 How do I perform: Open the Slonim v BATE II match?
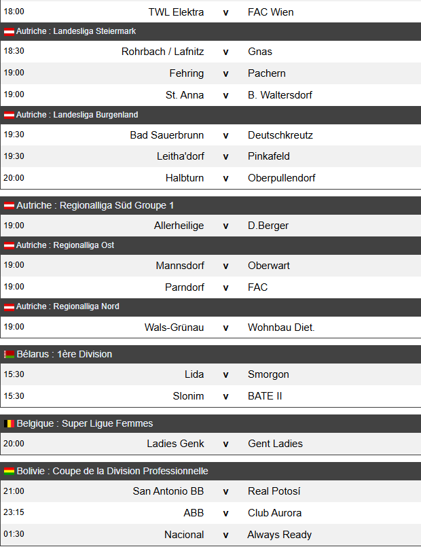point(210,396)
